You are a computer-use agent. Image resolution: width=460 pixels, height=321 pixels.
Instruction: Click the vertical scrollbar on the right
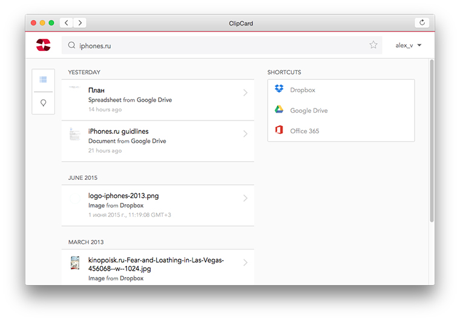coord(432,139)
